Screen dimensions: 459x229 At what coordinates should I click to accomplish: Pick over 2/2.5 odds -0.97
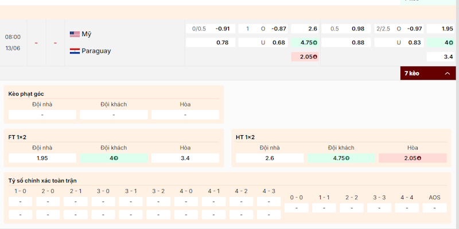point(399,29)
